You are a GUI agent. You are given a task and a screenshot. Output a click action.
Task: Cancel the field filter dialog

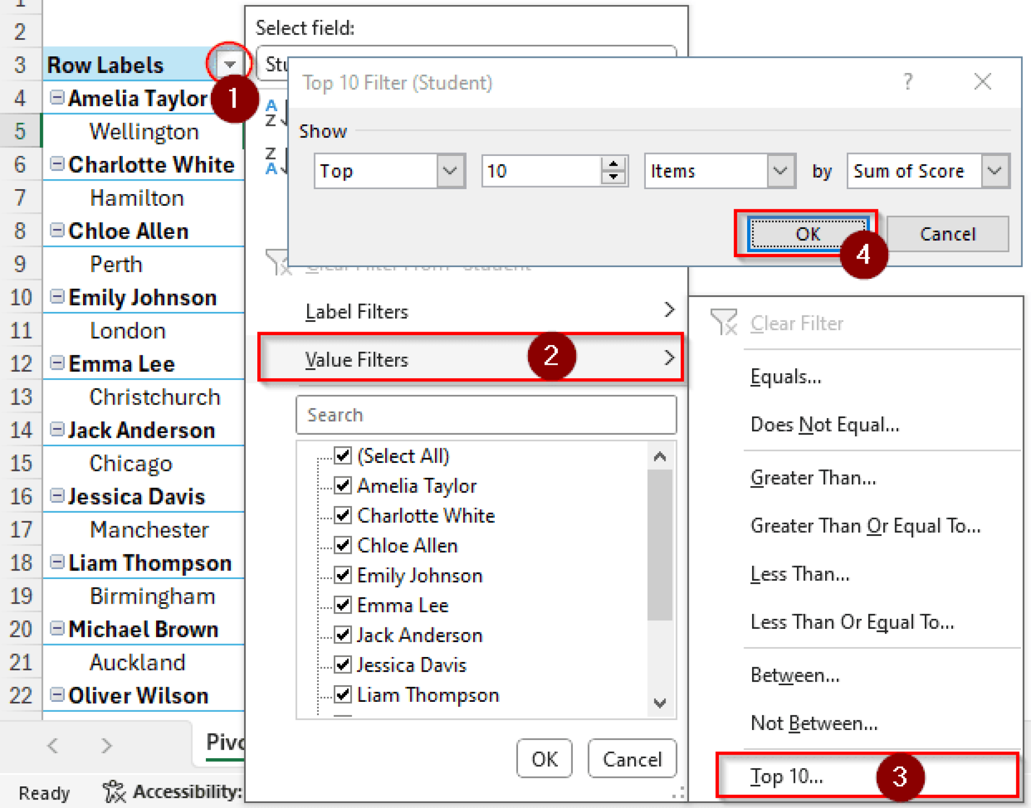click(x=632, y=759)
